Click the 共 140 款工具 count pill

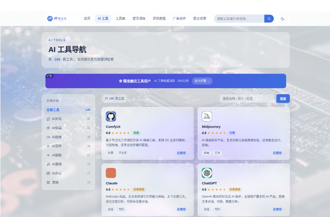pos(115,99)
